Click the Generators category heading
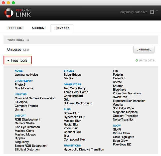This screenshot has height=156, width=161. [72, 84]
